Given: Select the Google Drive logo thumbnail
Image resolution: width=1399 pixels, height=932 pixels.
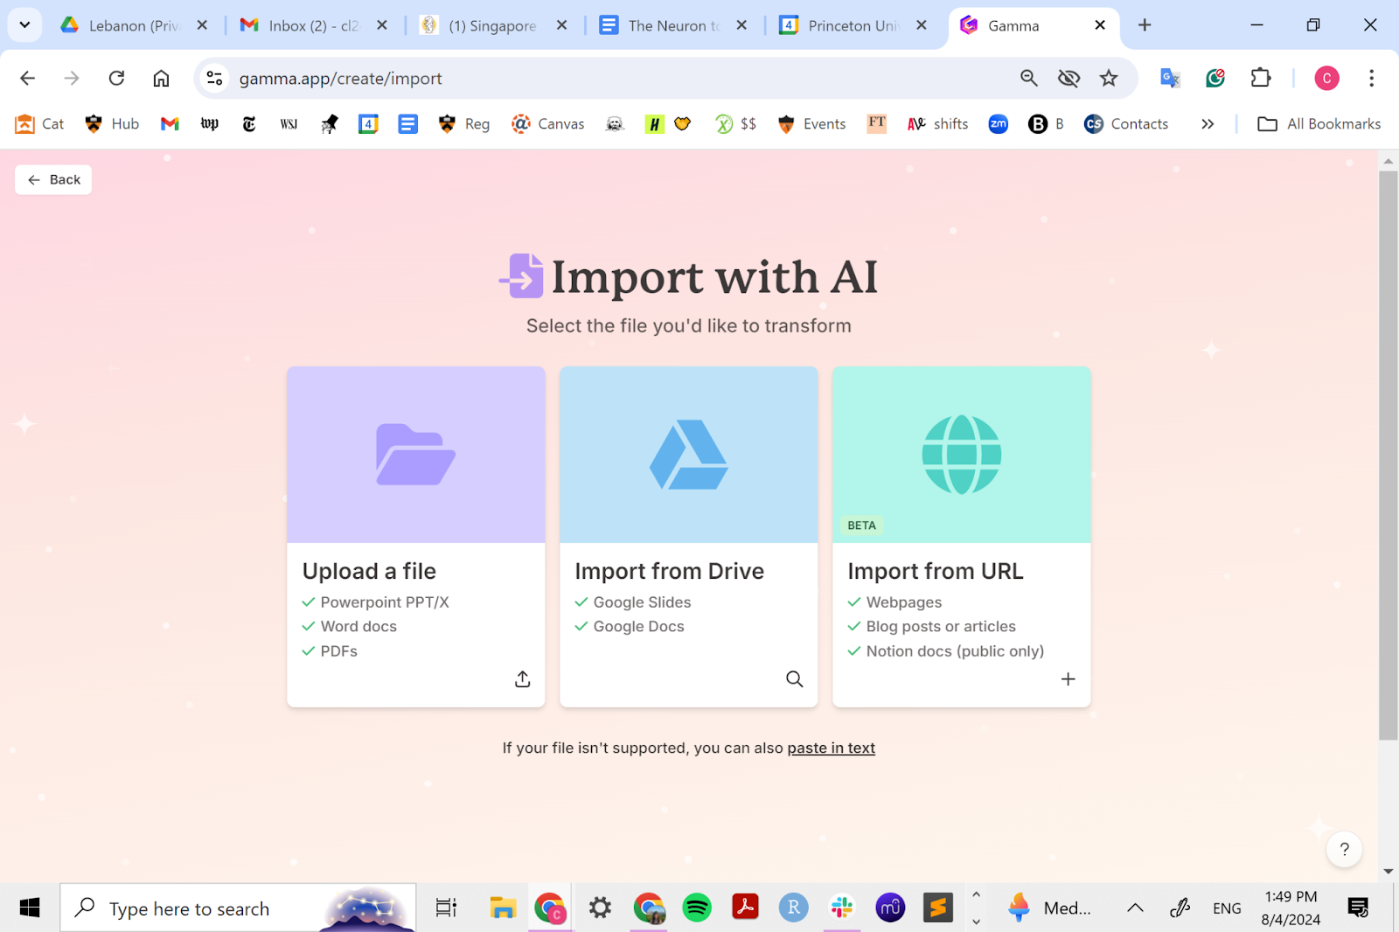Looking at the screenshot, I should click(x=689, y=455).
